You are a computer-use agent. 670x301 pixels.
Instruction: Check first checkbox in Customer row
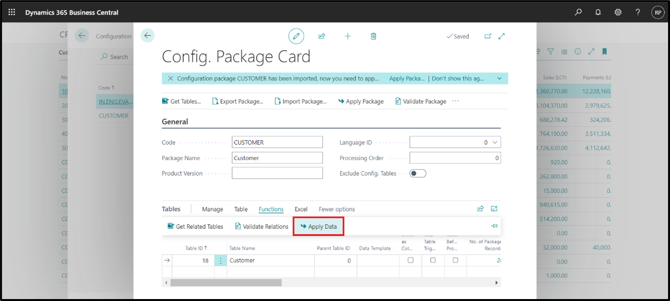click(x=410, y=260)
